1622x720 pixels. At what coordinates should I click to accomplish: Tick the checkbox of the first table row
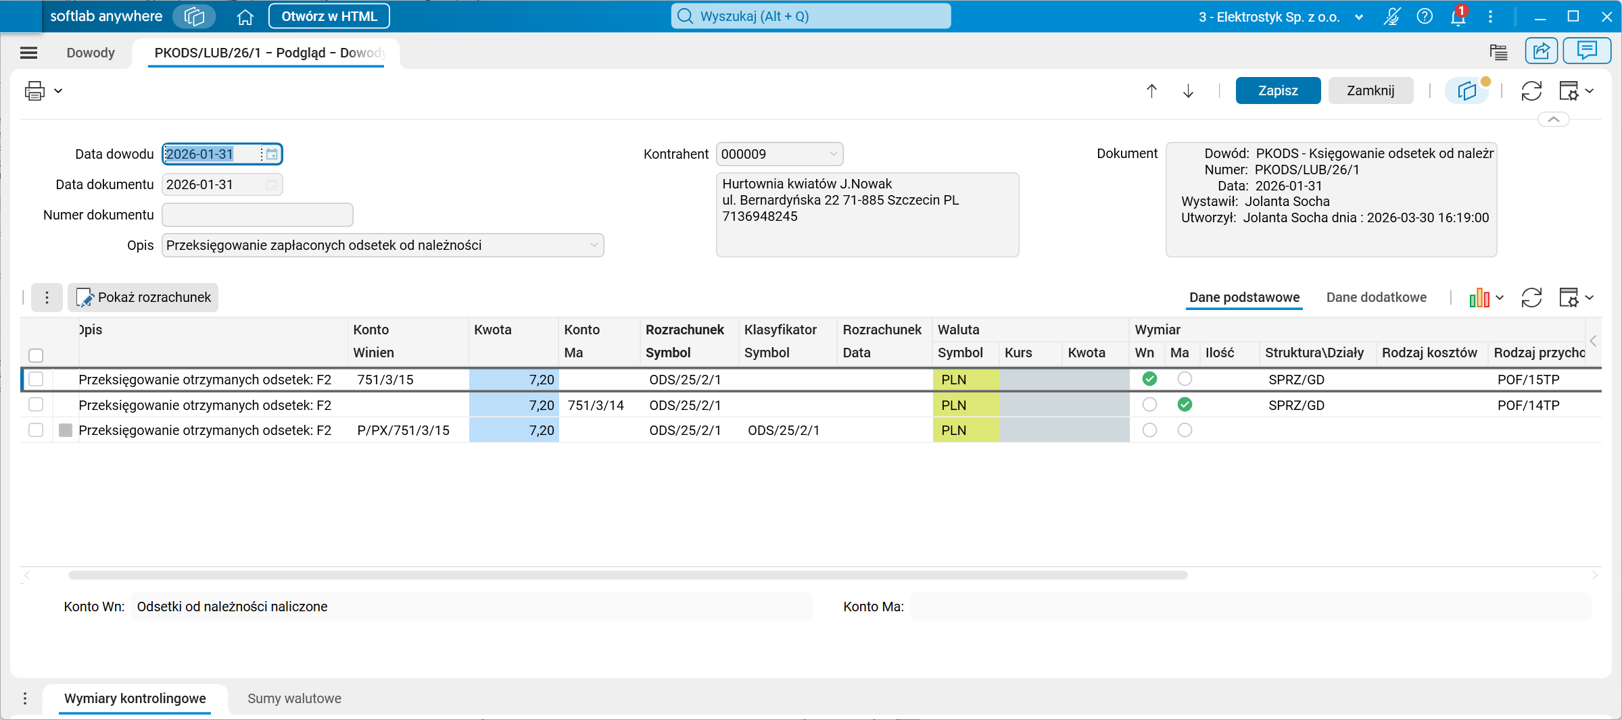(36, 379)
